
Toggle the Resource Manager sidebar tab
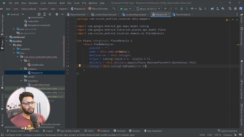coord(2,25)
